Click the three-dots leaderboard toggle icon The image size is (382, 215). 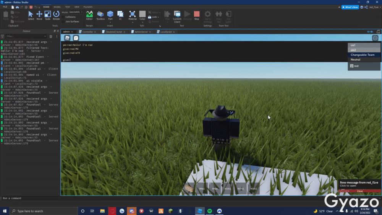click(375, 38)
